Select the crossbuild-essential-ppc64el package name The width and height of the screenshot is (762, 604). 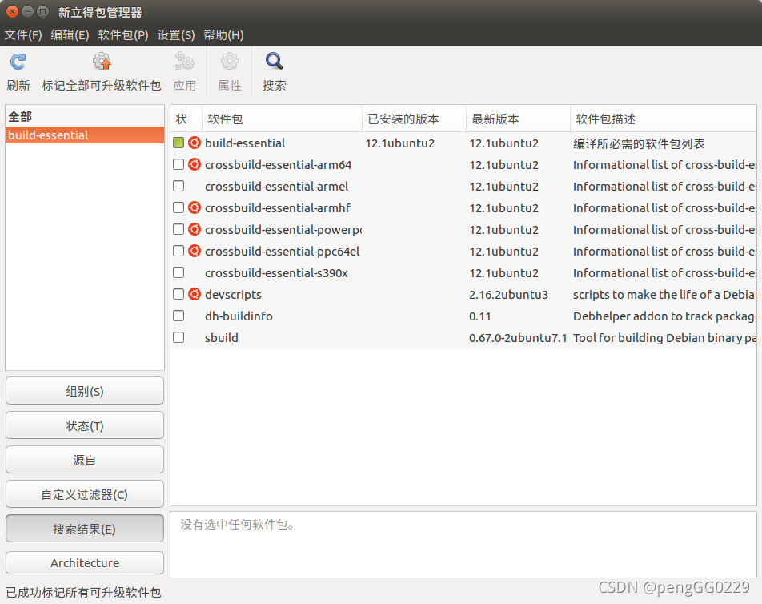282,252
